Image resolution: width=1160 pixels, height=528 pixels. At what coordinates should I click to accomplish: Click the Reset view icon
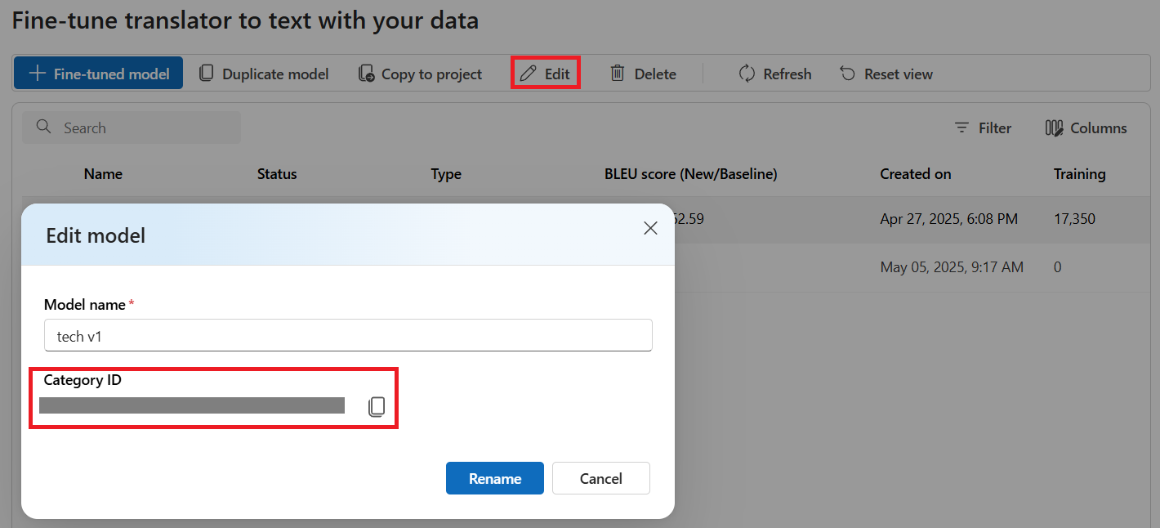click(x=847, y=73)
